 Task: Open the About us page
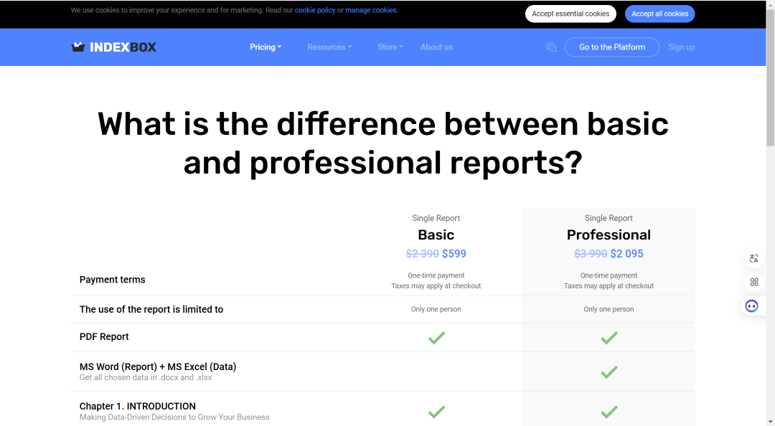(436, 47)
